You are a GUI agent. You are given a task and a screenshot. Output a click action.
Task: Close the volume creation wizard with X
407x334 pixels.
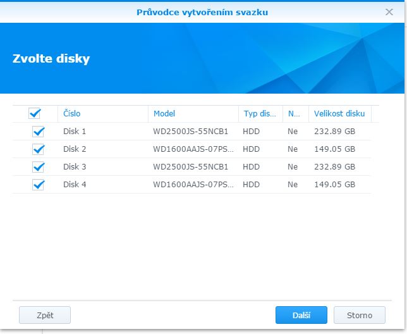389,12
